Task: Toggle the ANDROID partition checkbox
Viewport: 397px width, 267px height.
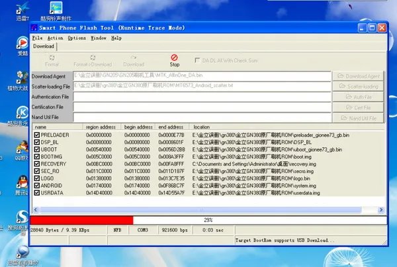Action: pyautogui.click(x=37, y=185)
